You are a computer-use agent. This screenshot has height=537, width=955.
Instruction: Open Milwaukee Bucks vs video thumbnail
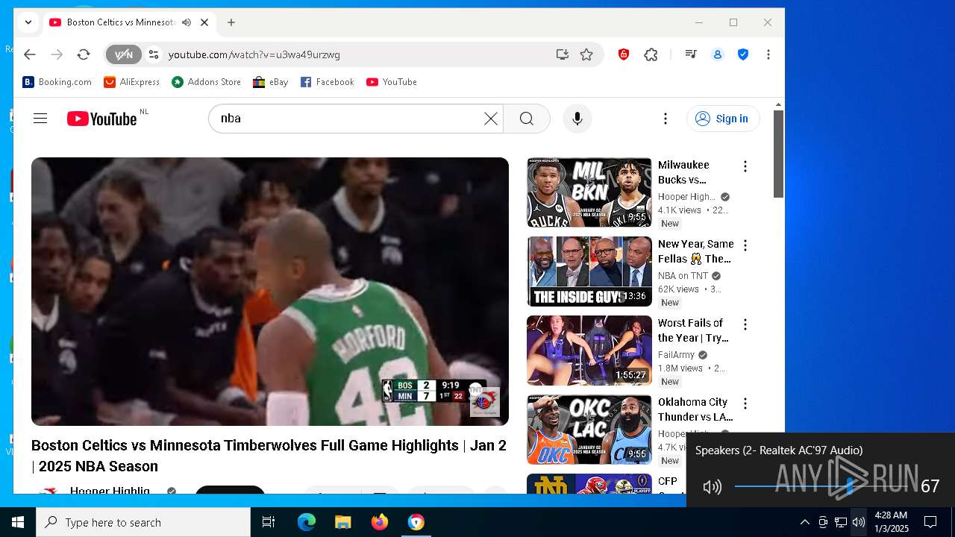click(x=589, y=192)
